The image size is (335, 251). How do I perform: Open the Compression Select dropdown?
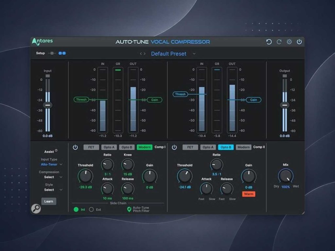(53, 177)
